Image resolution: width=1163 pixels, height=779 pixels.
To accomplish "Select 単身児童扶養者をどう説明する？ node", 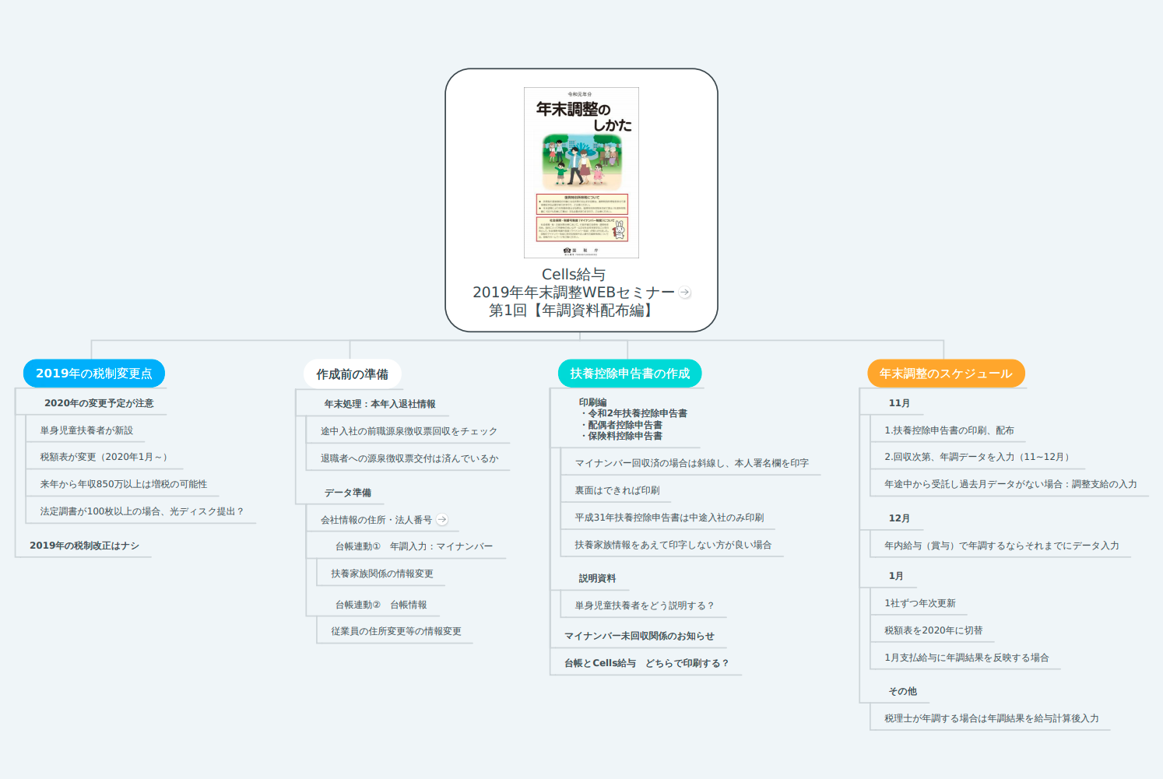I will 645,605.
